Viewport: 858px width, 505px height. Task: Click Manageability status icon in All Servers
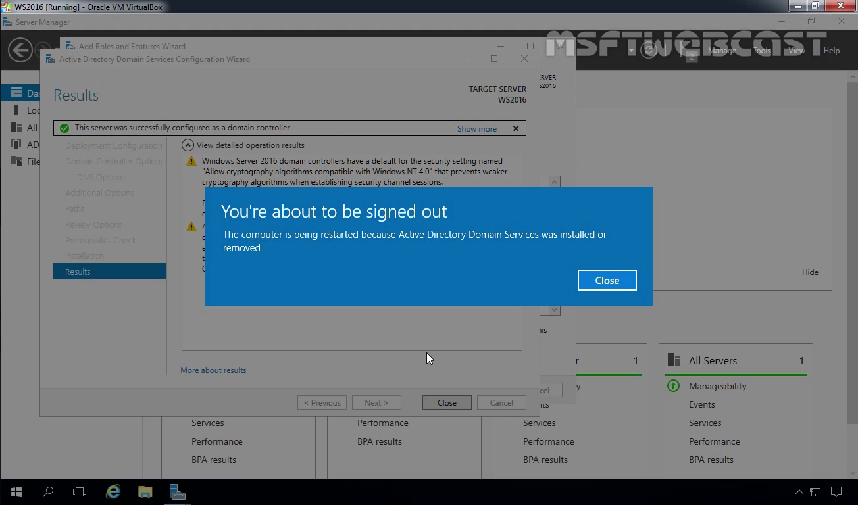pos(674,386)
